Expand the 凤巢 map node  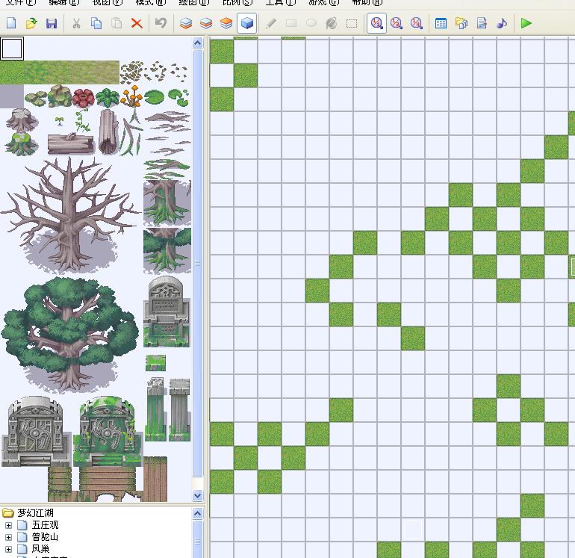pos(8,549)
